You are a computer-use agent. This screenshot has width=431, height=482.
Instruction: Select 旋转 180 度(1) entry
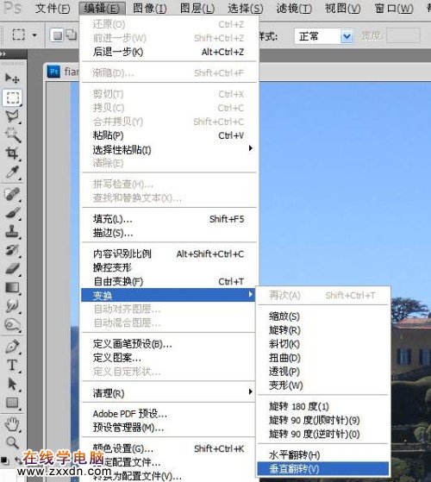(x=323, y=406)
